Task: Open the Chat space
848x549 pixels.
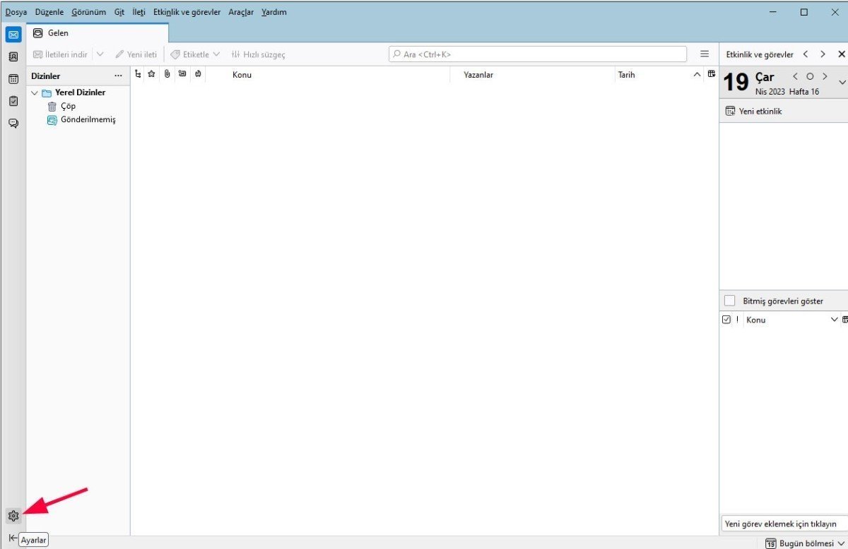Action: pos(13,123)
